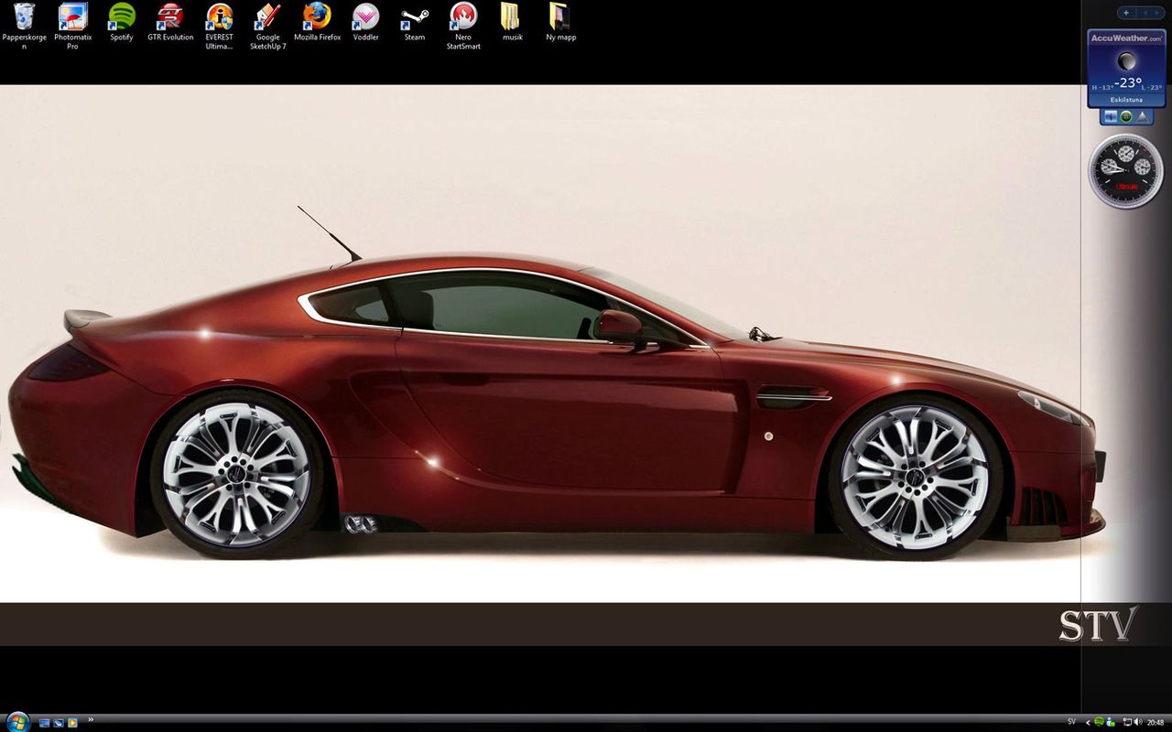Screen dimensions: 1172x732
Task: Launch Nero StartSmart
Action: point(463,18)
